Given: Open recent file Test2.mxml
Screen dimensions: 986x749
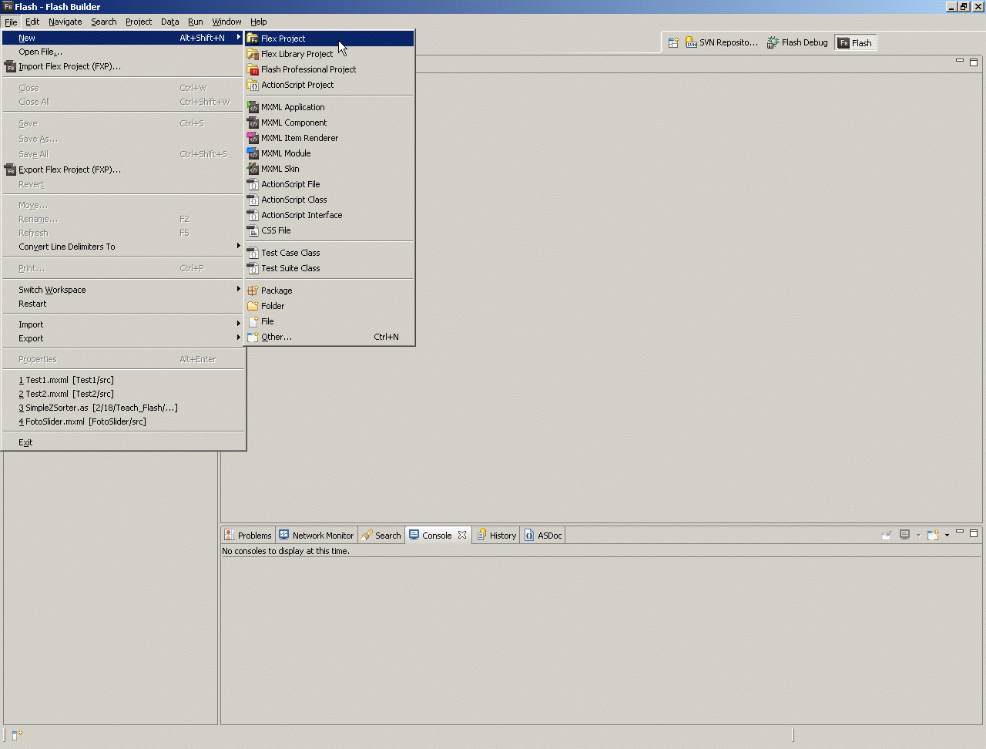Looking at the screenshot, I should point(123,394).
